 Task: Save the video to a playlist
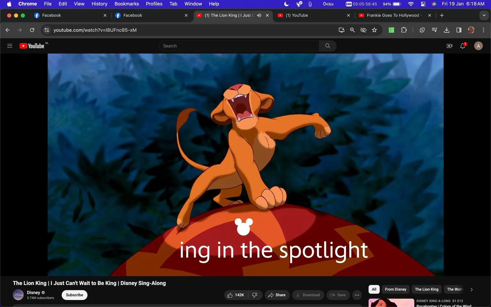pyautogui.click(x=338, y=295)
